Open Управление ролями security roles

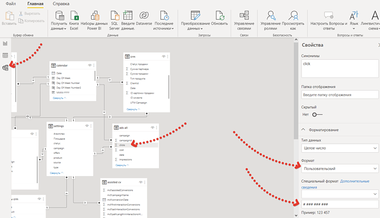(271, 19)
